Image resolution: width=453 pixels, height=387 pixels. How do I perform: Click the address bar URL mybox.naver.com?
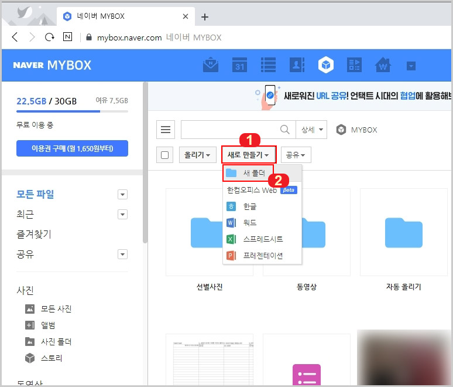tap(129, 38)
